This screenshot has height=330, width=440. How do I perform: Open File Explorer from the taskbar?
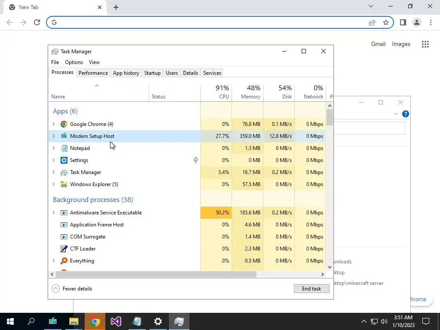74,321
